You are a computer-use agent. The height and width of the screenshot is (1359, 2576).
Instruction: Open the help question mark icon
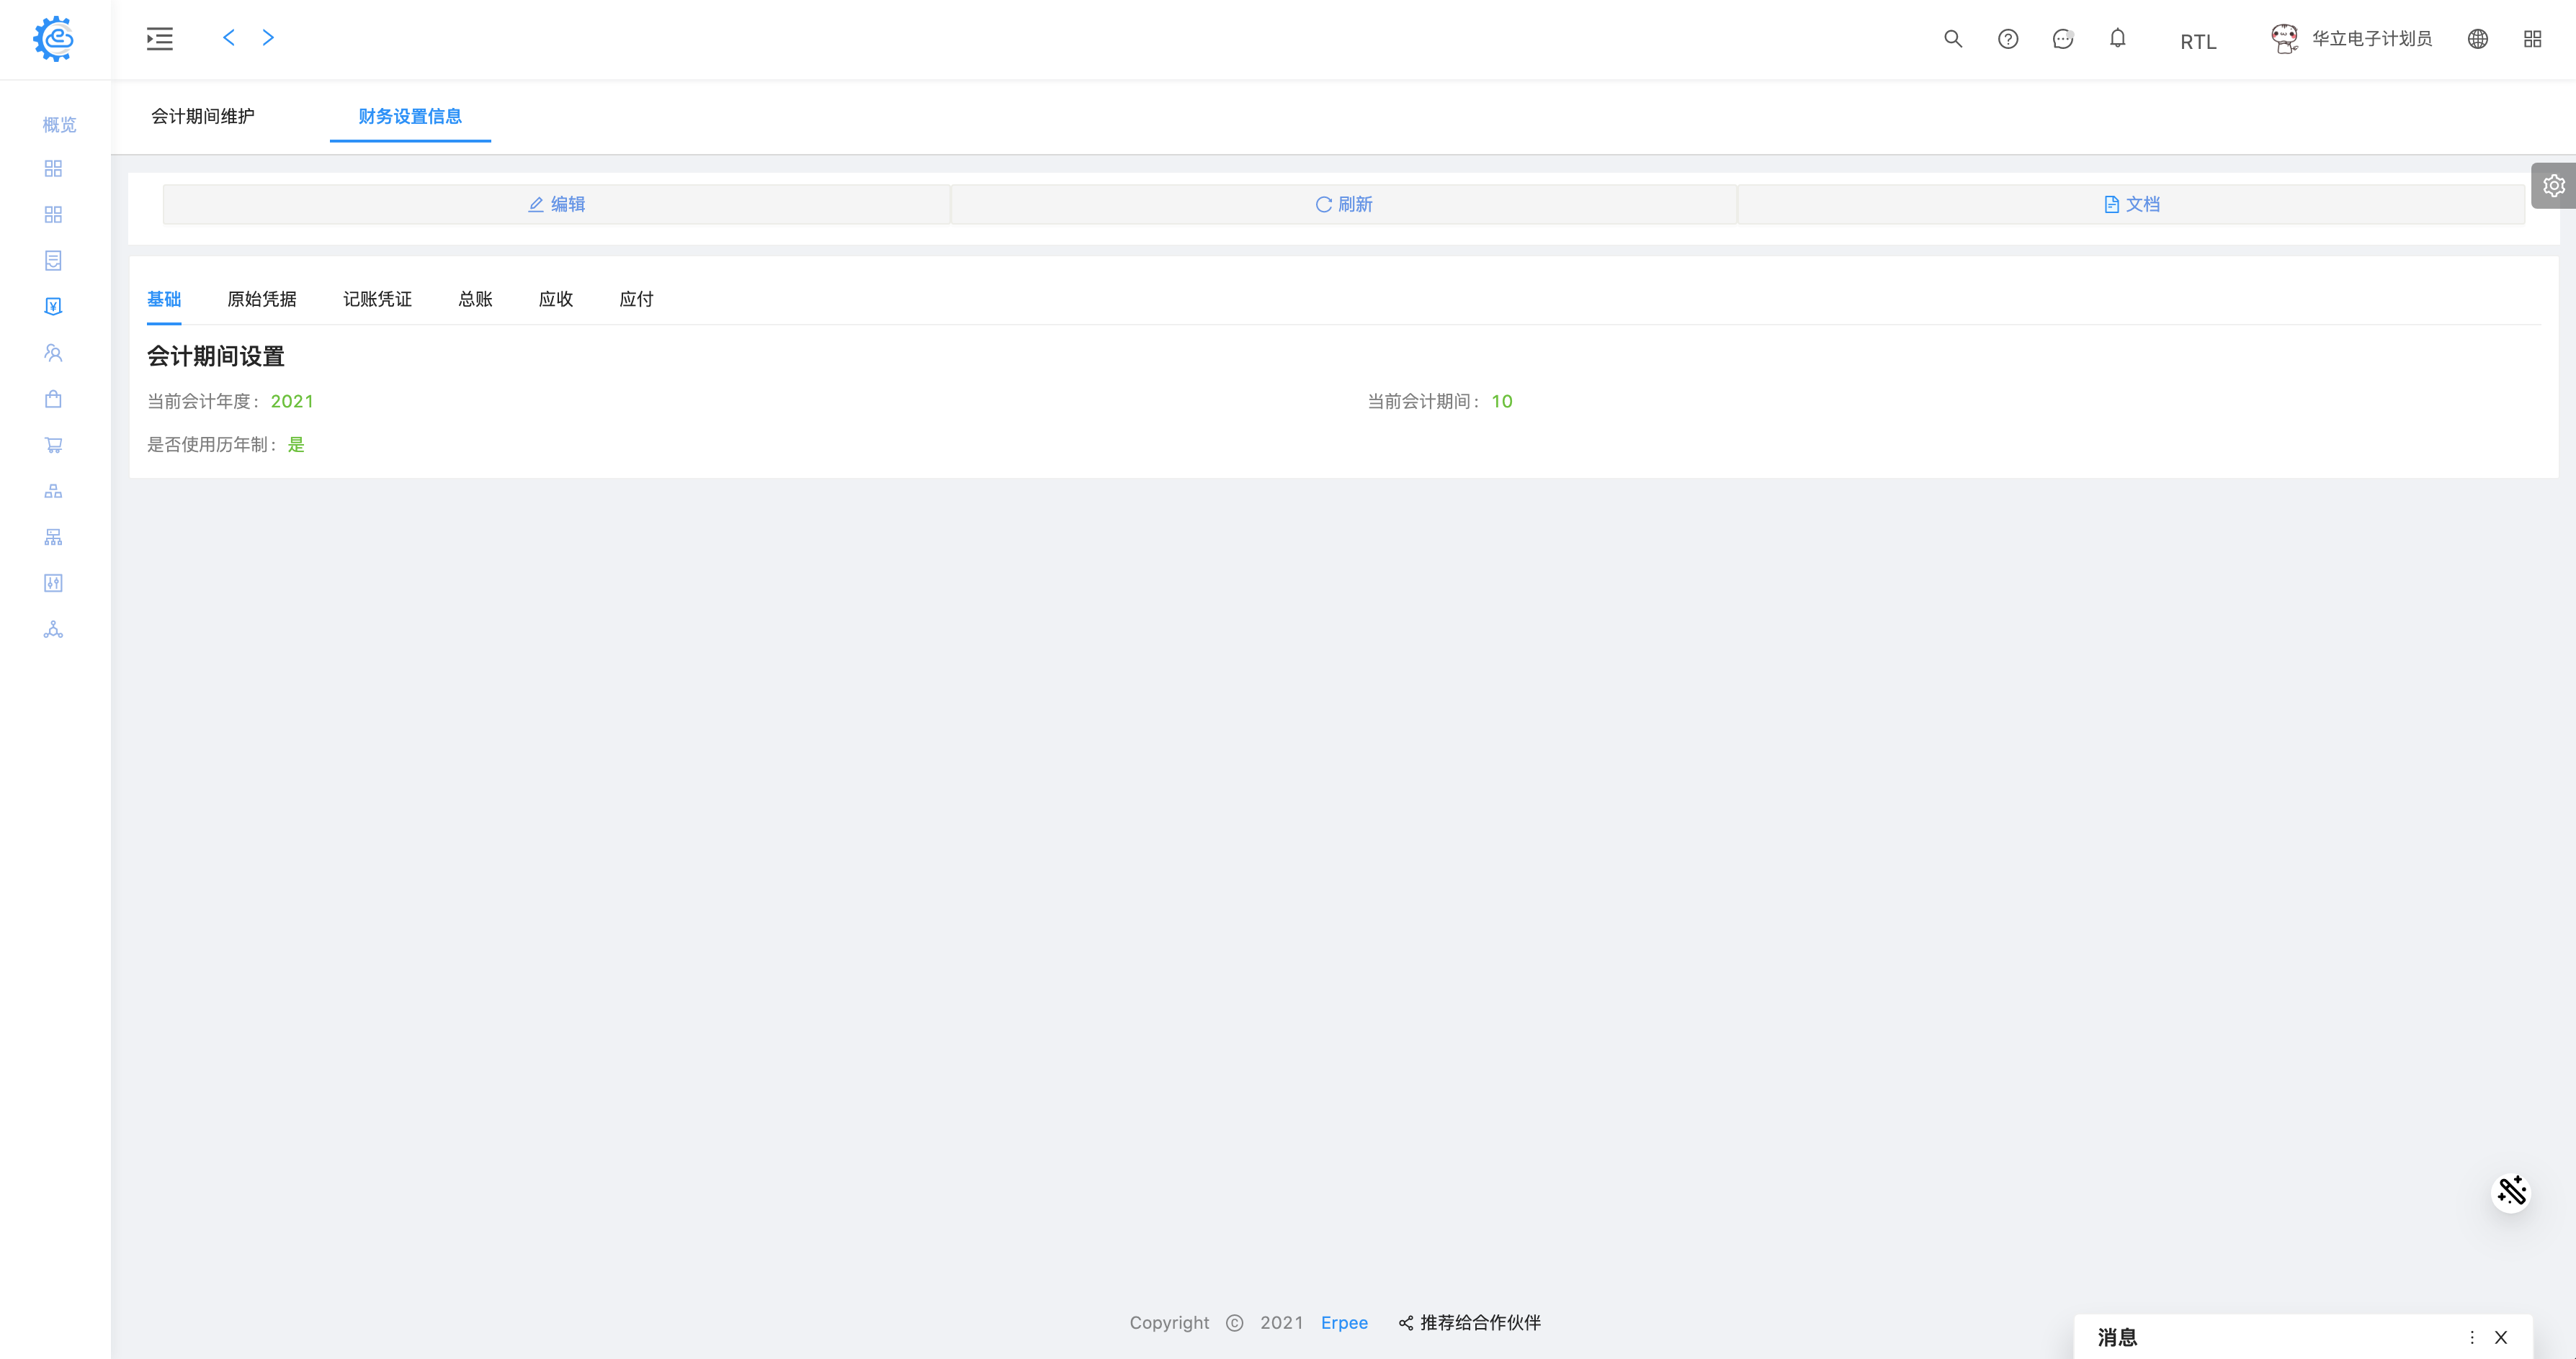[2007, 39]
